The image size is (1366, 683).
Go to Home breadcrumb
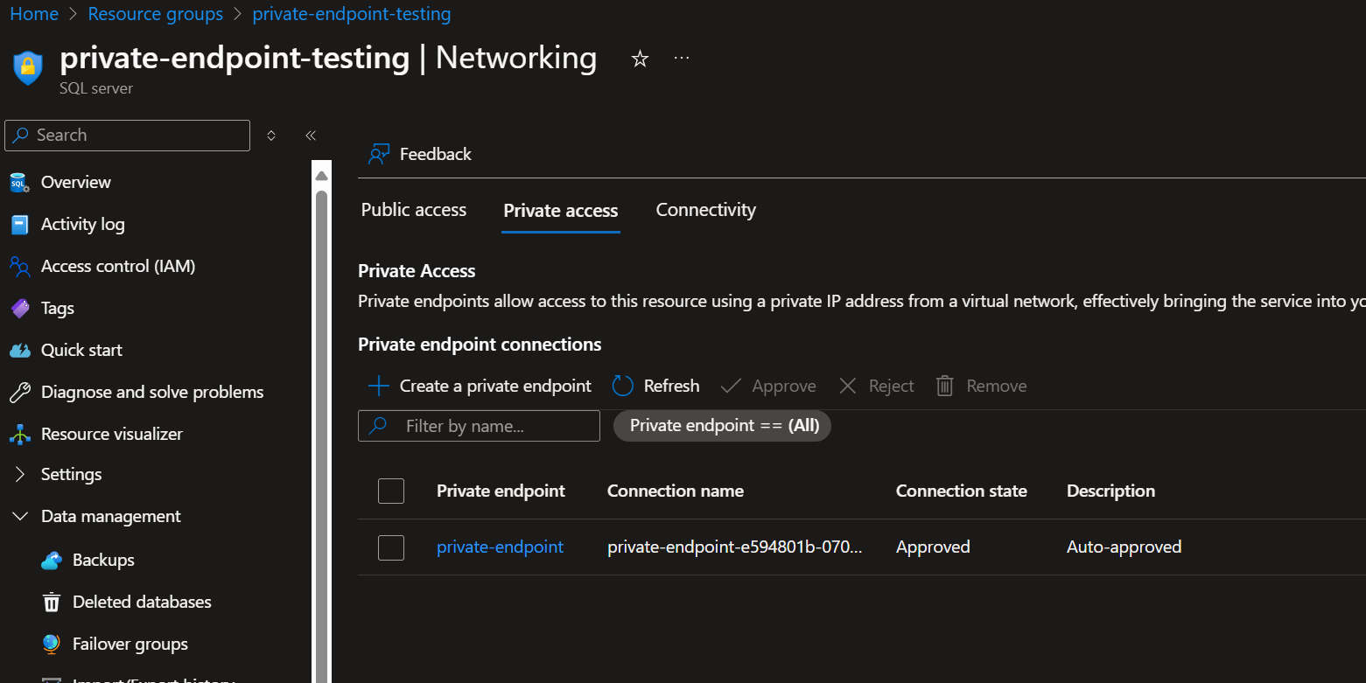point(34,14)
